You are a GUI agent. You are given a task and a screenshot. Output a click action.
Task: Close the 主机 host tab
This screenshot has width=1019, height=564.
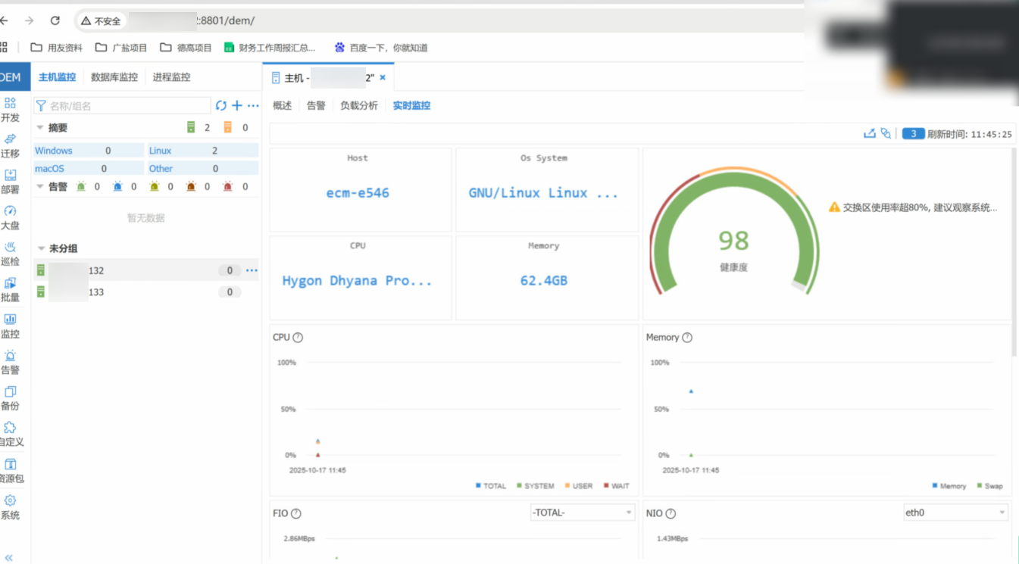pos(383,77)
